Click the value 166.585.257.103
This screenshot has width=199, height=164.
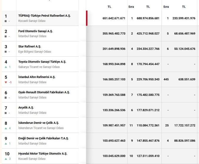114,79
